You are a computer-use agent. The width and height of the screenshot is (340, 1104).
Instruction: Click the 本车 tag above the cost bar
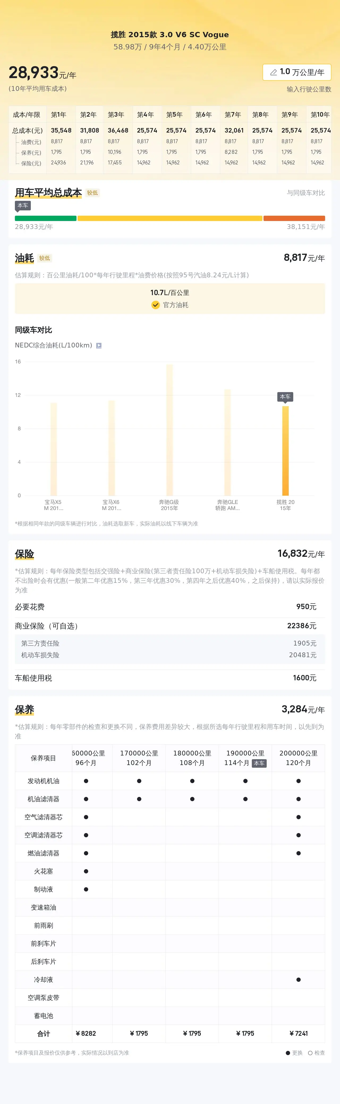tap(23, 206)
